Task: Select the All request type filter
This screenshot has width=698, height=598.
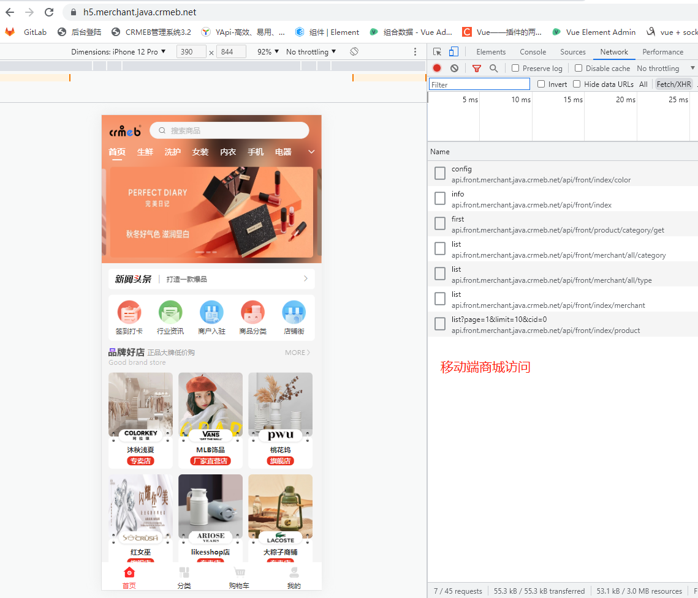Action: [643, 84]
